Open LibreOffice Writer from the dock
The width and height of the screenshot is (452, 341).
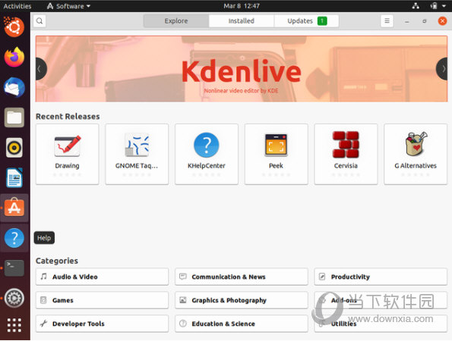click(14, 177)
